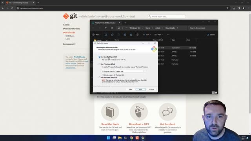251x141 pixels.
Task: Close the Downloads tab in Explorer
Action: 119,23
